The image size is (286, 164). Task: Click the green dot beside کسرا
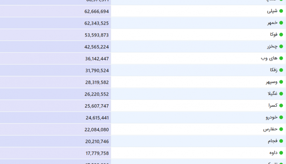tap(281, 105)
